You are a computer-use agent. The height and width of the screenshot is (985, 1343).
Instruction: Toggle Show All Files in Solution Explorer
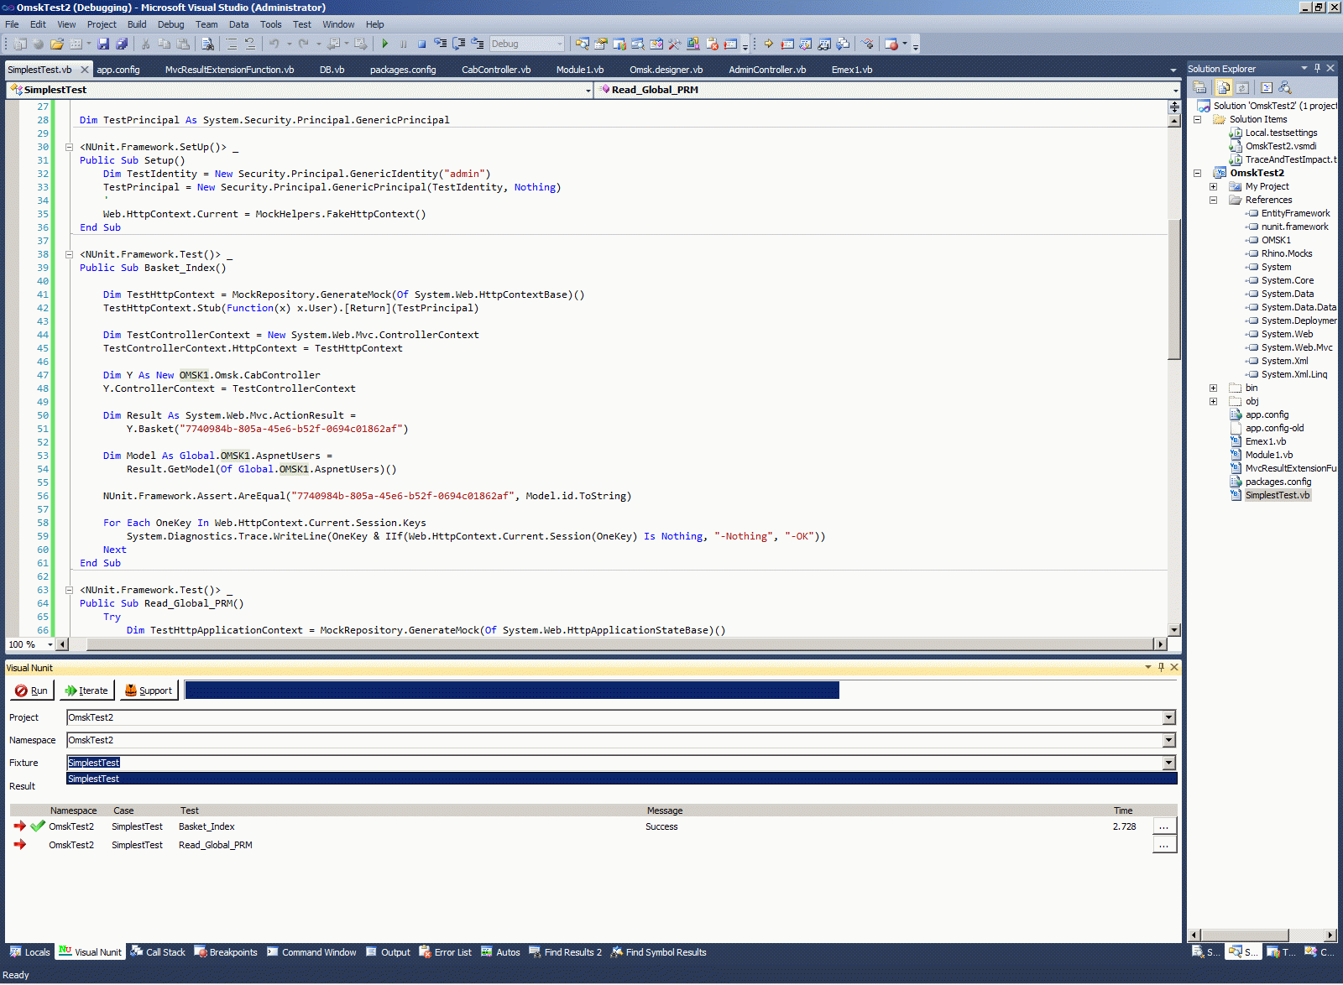(1224, 87)
